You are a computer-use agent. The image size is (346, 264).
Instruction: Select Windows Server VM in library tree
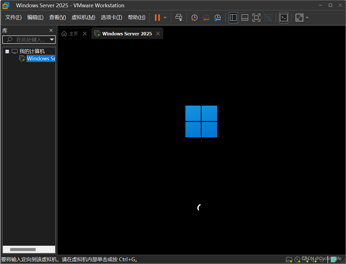point(41,58)
